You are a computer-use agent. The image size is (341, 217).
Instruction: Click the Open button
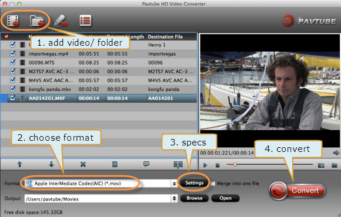coord(225,198)
